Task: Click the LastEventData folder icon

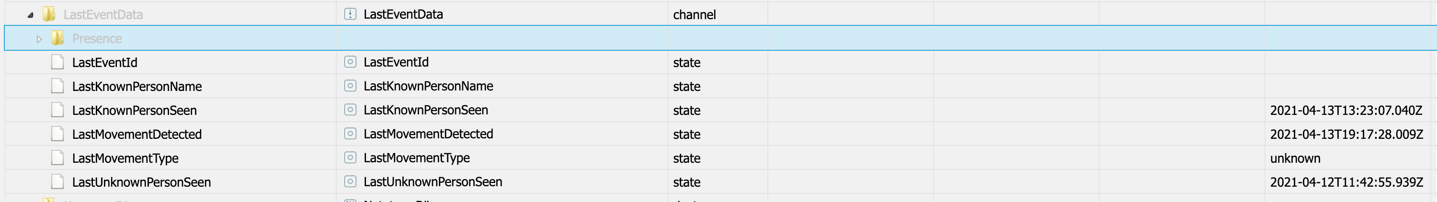Action: click(49, 14)
